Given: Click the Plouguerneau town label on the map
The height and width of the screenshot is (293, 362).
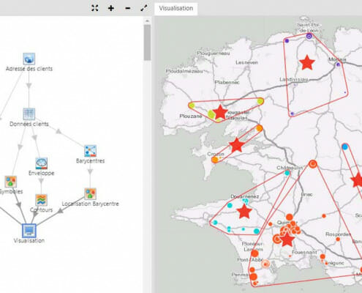Looking at the screenshot, I should tap(214, 53).
